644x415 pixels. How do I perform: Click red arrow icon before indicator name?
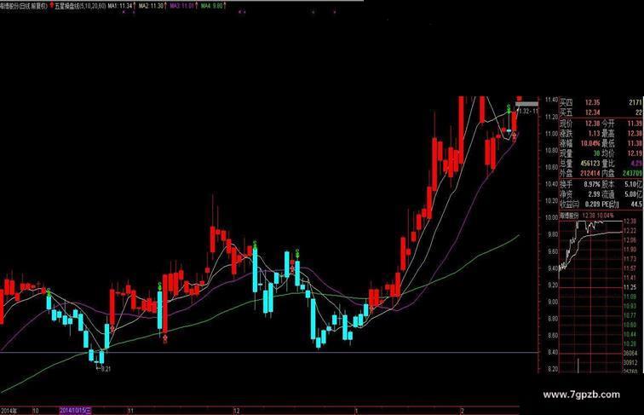coord(51,6)
